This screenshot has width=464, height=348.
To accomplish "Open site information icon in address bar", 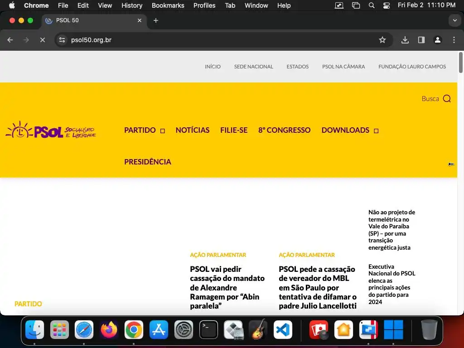I will (x=62, y=40).
